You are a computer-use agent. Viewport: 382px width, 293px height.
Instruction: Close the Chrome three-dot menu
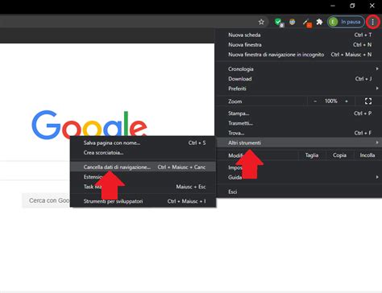(372, 22)
